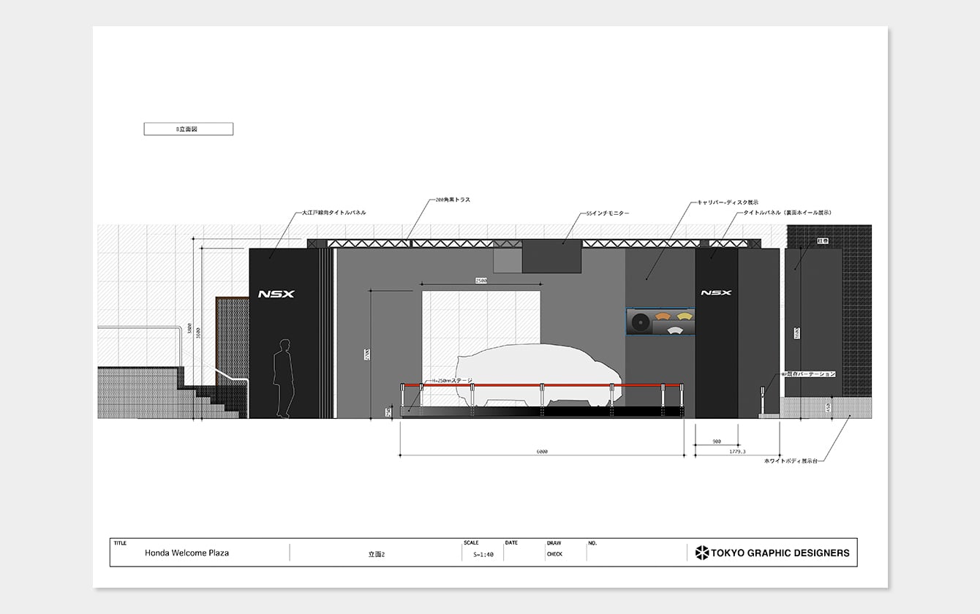Screen dimensions: 980x614
Task: Click the orange caliper in display case
Action: [x=662, y=317]
